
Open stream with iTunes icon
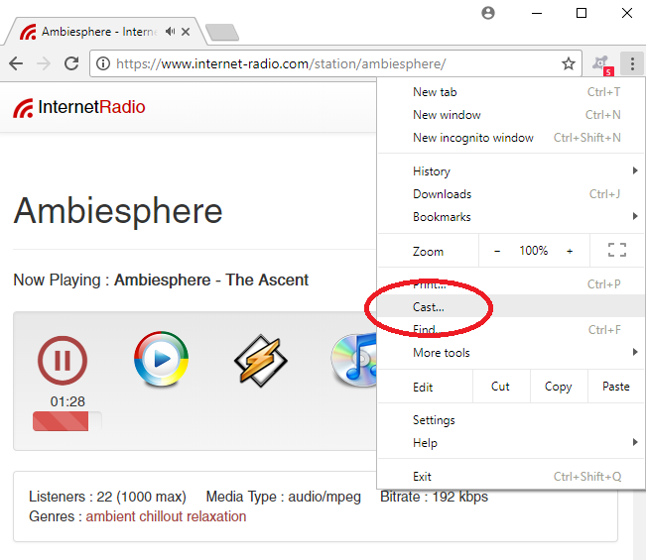click(353, 359)
